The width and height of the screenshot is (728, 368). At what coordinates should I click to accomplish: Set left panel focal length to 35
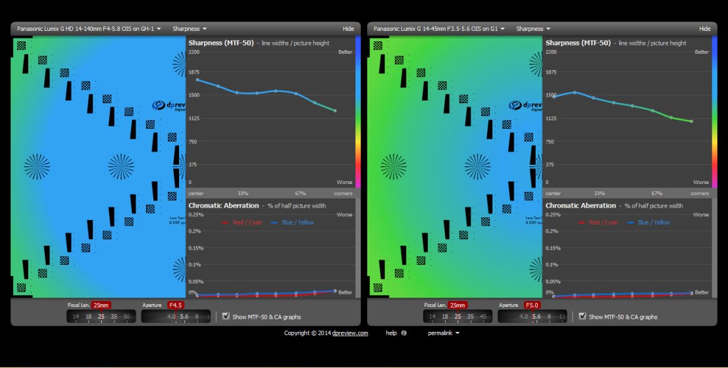[x=114, y=317]
